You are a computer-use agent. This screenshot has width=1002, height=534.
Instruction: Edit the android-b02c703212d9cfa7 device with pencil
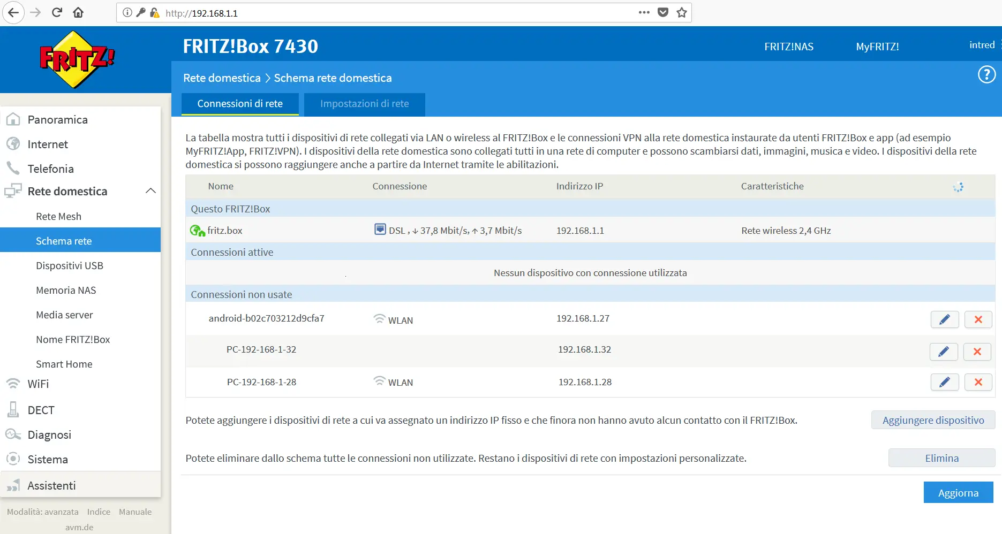945,319
